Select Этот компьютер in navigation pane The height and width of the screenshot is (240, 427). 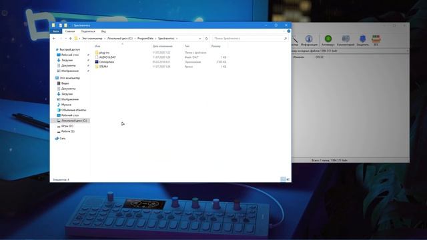[x=69, y=78]
